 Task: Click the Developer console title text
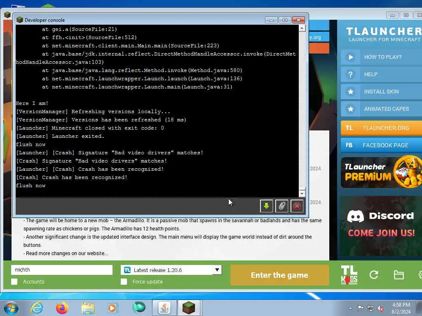(45, 20)
